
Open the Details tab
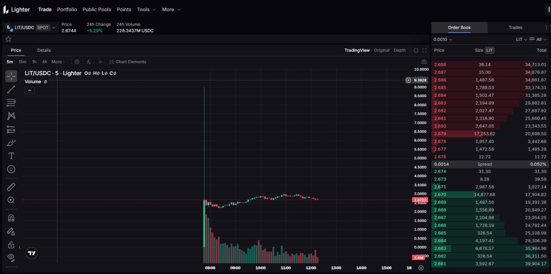tap(44, 50)
